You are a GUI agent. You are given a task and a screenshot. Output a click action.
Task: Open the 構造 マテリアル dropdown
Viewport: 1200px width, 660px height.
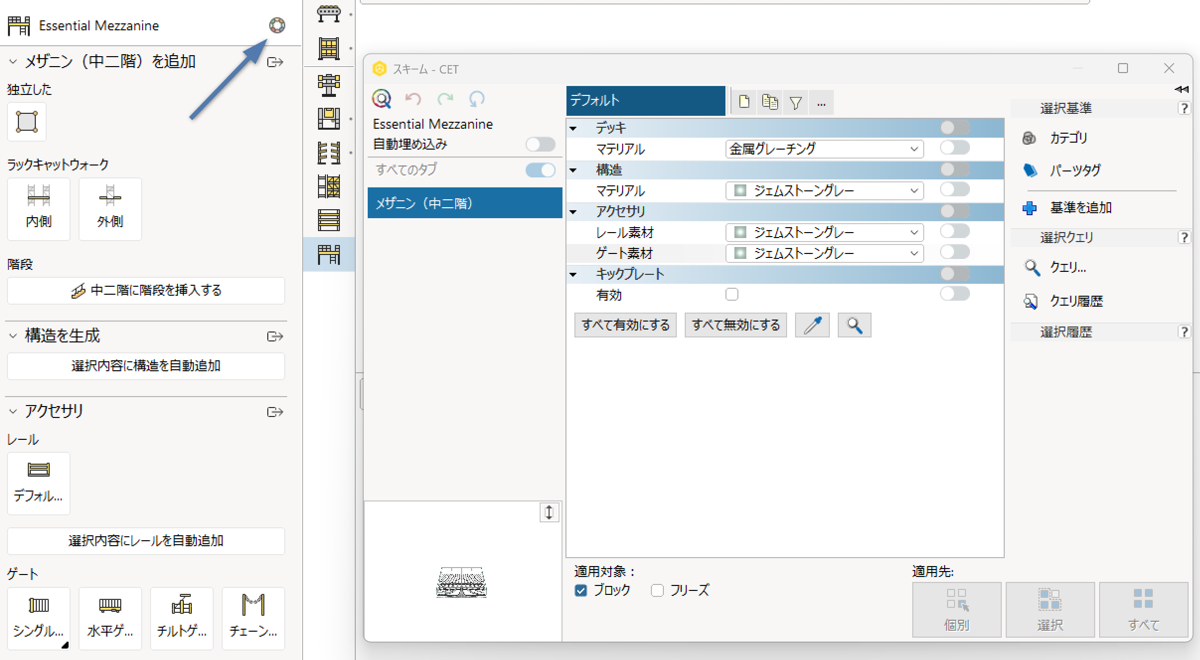(x=824, y=191)
